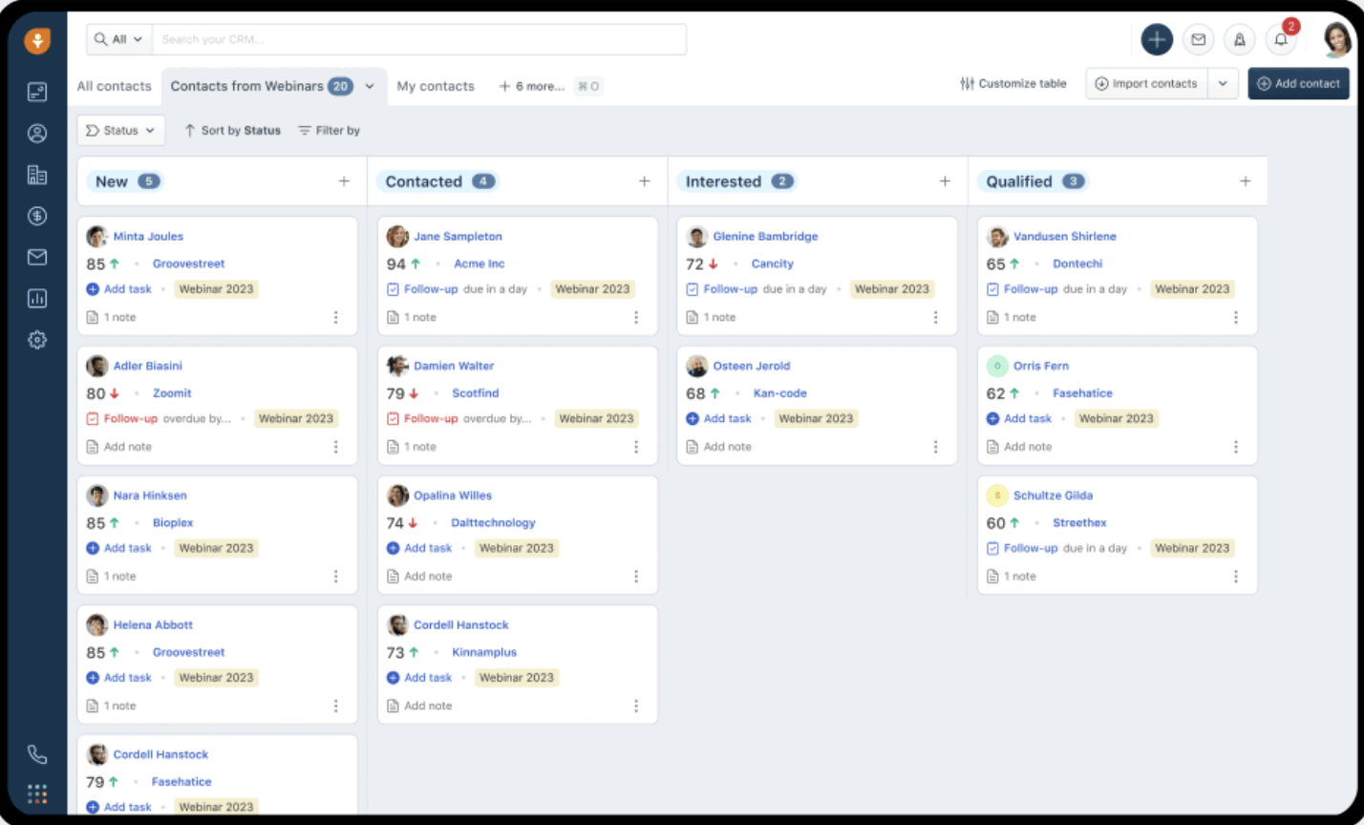This screenshot has height=825, width=1364.
Task: Open three-dot menu on Minta Joules card
Action: pyautogui.click(x=335, y=317)
